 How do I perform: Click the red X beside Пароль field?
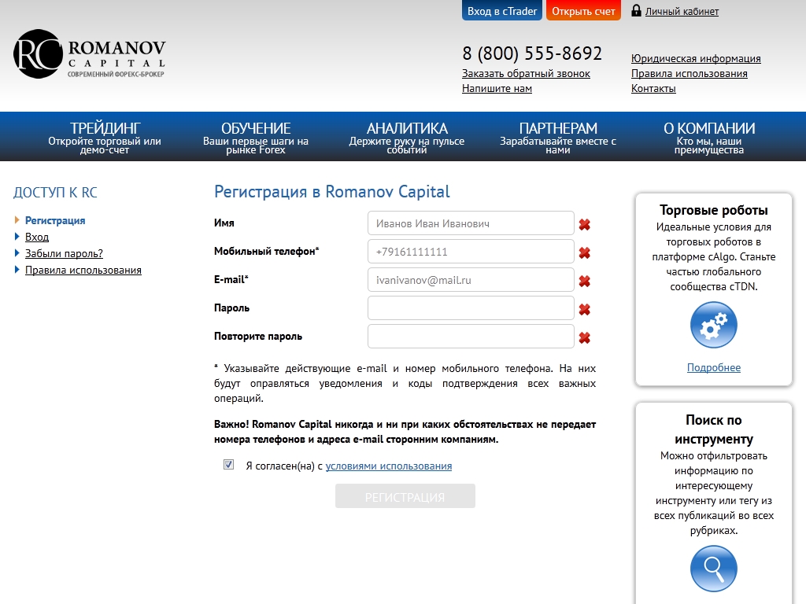[x=584, y=310]
